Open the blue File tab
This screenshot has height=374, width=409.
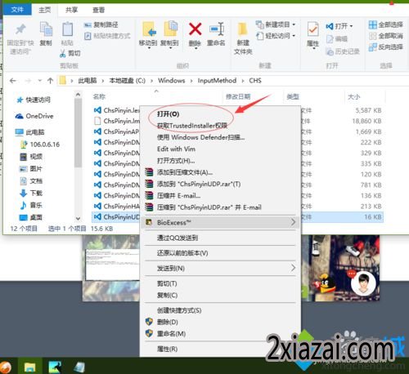pyautogui.click(x=17, y=10)
